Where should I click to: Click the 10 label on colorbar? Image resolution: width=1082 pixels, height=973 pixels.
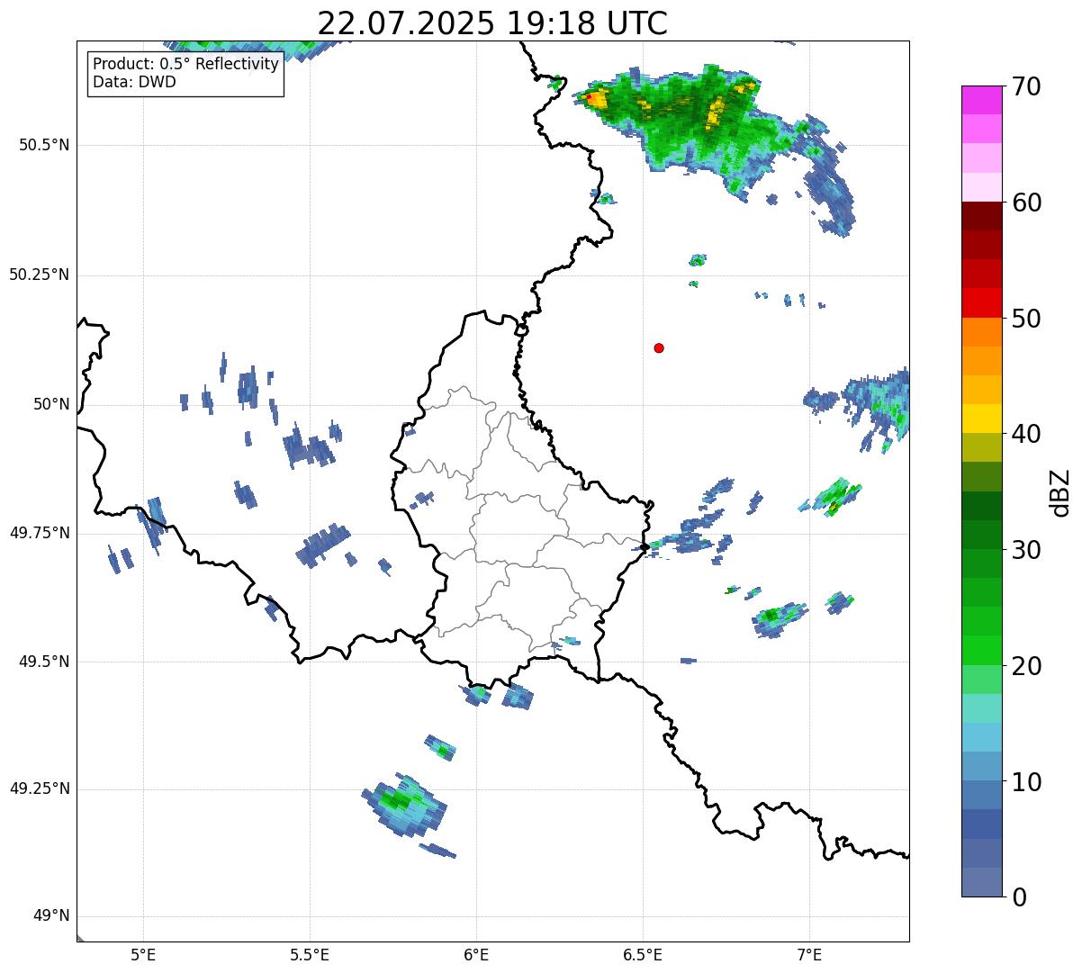[1026, 781]
